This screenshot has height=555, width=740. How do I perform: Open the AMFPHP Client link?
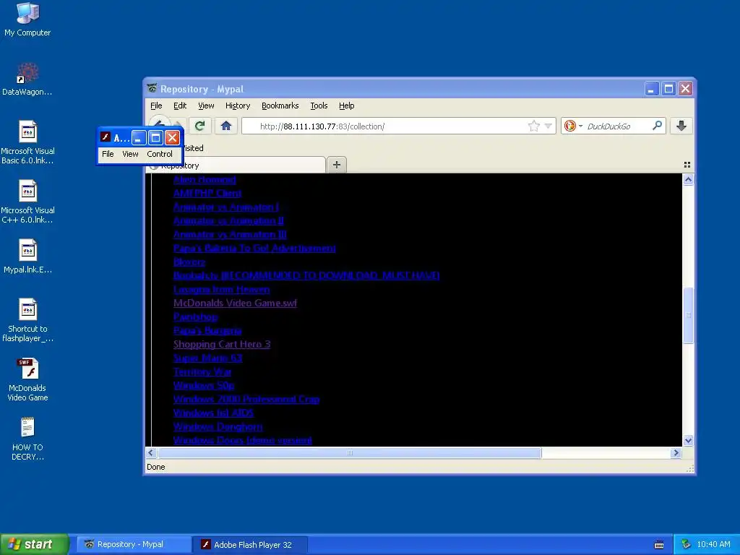207,193
